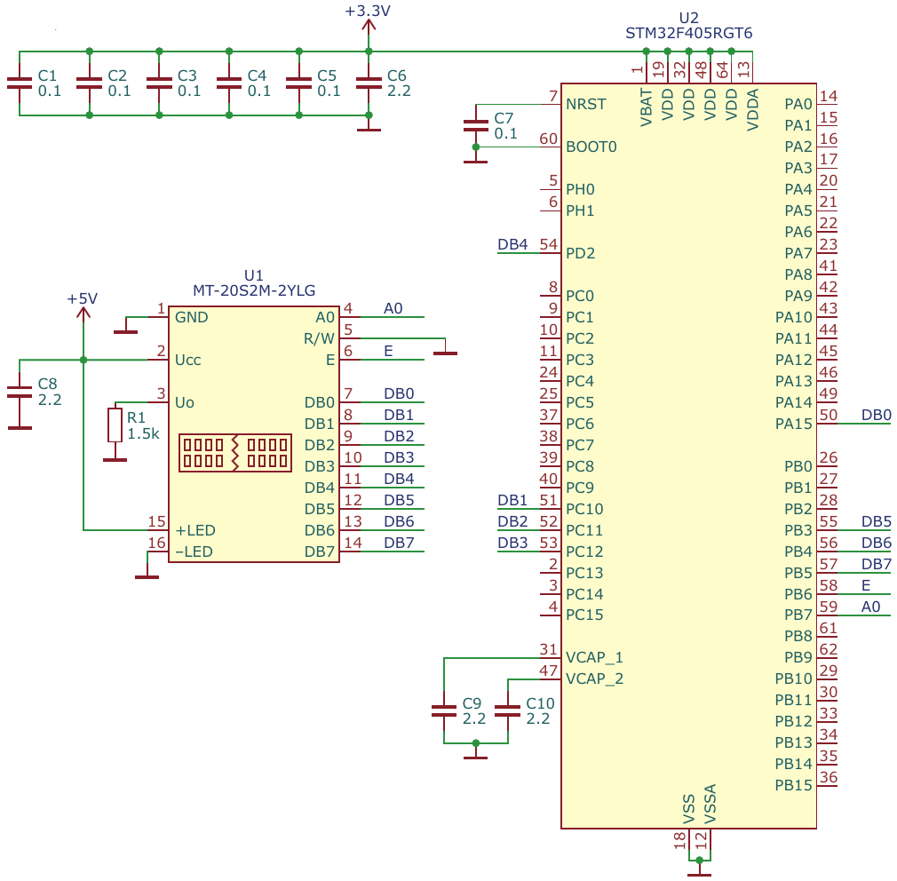The width and height of the screenshot is (897, 881).
Task: Select capacitor C8 symbol
Action: [x=20, y=392]
